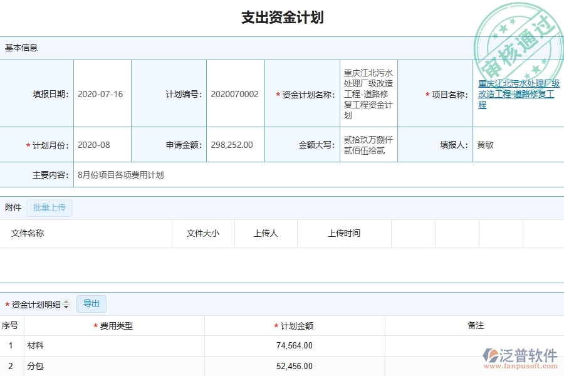The width and height of the screenshot is (564, 376).
Task: Click the 主要内容 field showing 8月份项目各项费用计划
Action: point(120,175)
